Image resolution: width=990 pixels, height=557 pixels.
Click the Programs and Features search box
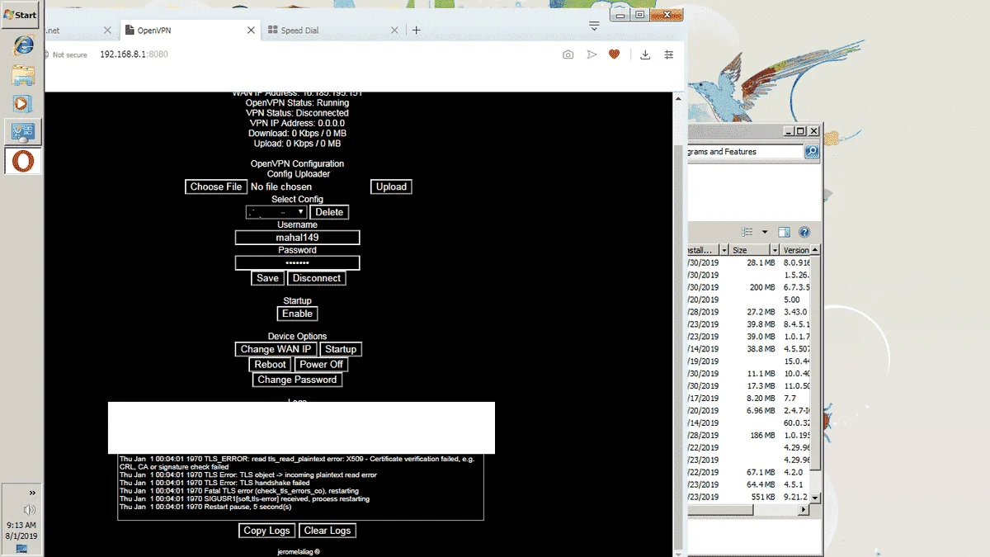pos(745,152)
